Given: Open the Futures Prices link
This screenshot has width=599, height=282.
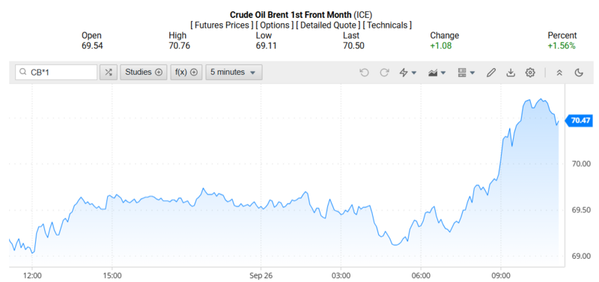Looking at the screenshot, I should tap(222, 25).
